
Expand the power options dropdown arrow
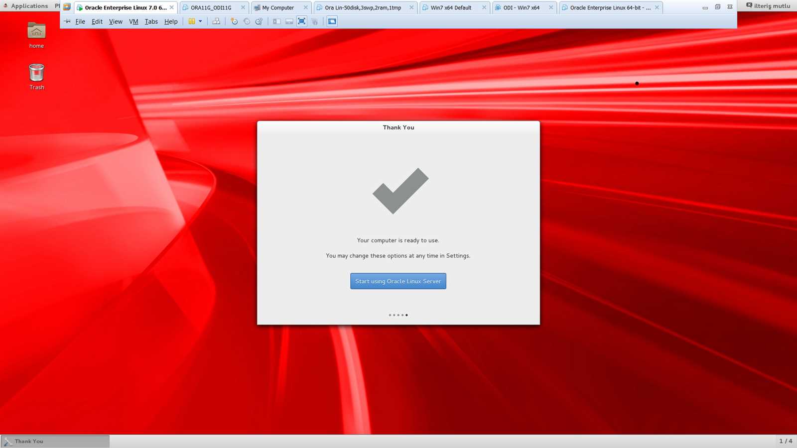click(200, 21)
